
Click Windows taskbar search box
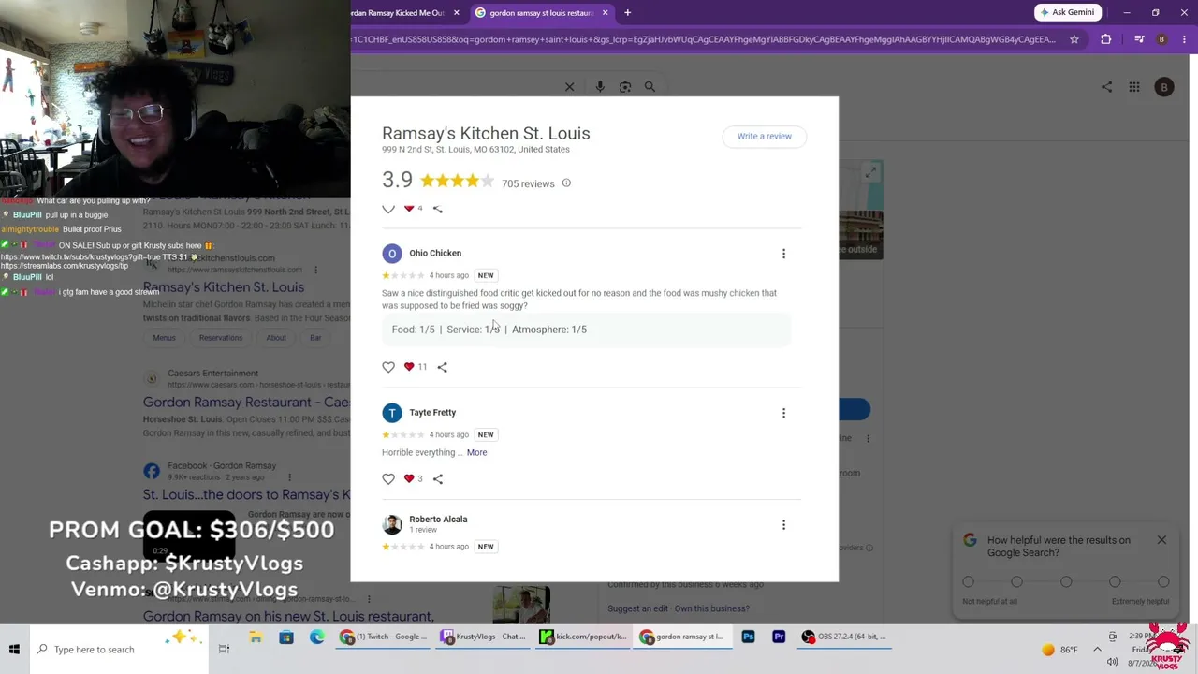118,650
